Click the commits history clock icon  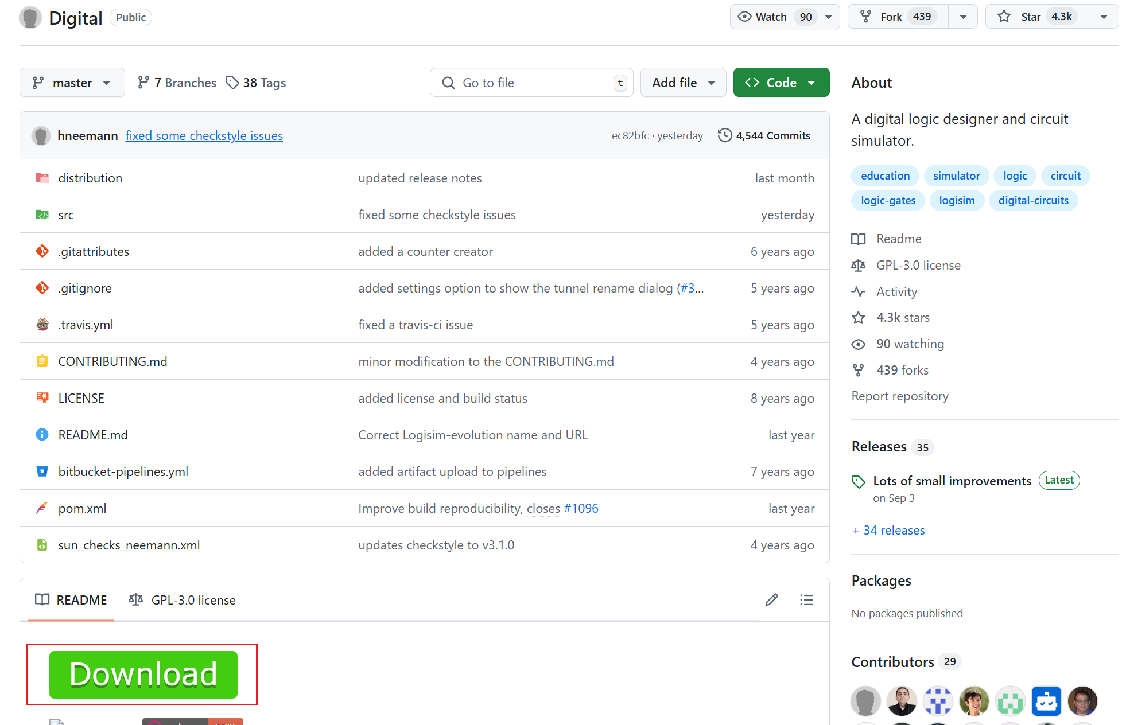tap(725, 135)
